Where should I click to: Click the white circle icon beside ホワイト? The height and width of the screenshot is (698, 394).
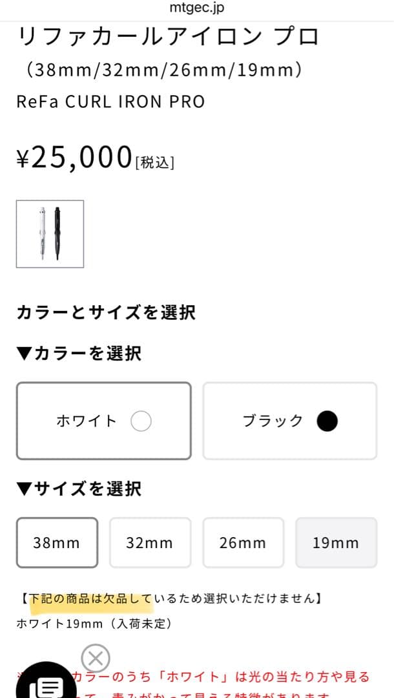[141, 420]
